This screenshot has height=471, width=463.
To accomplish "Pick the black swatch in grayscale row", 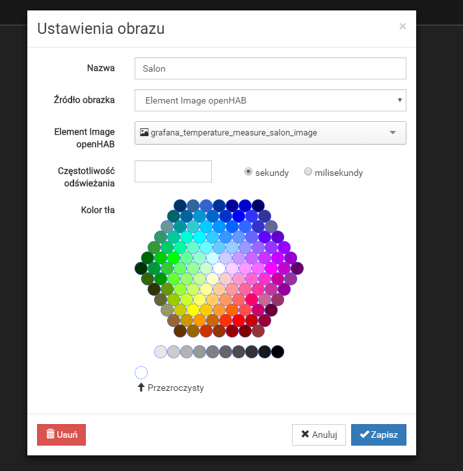I will [278, 352].
